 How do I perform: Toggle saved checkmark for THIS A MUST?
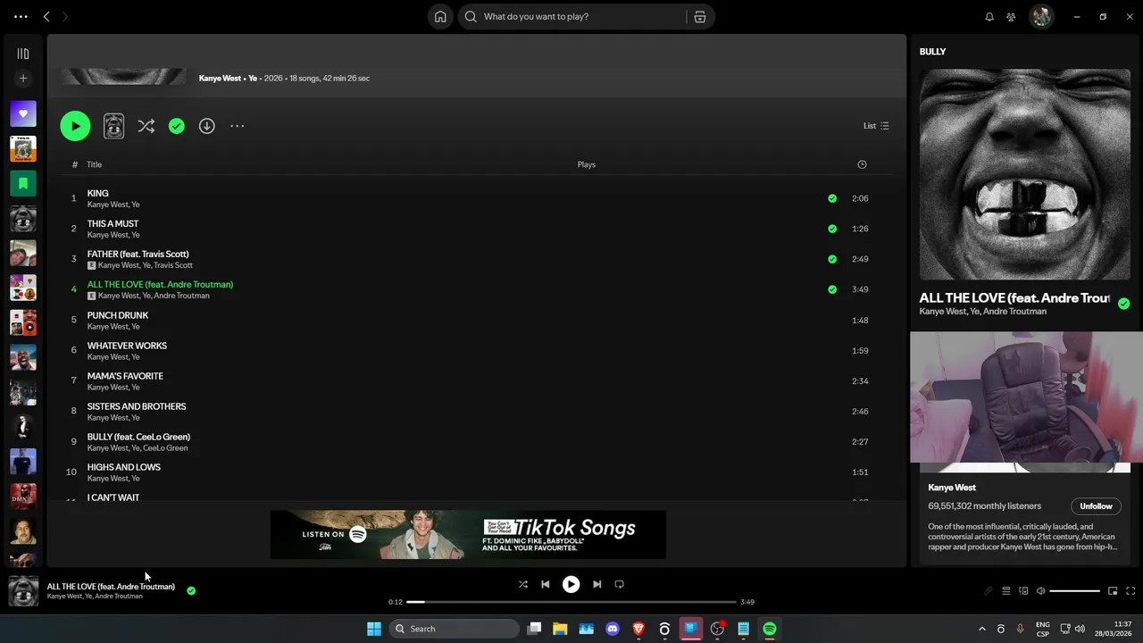pyautogui.click(x=832, y=229)
